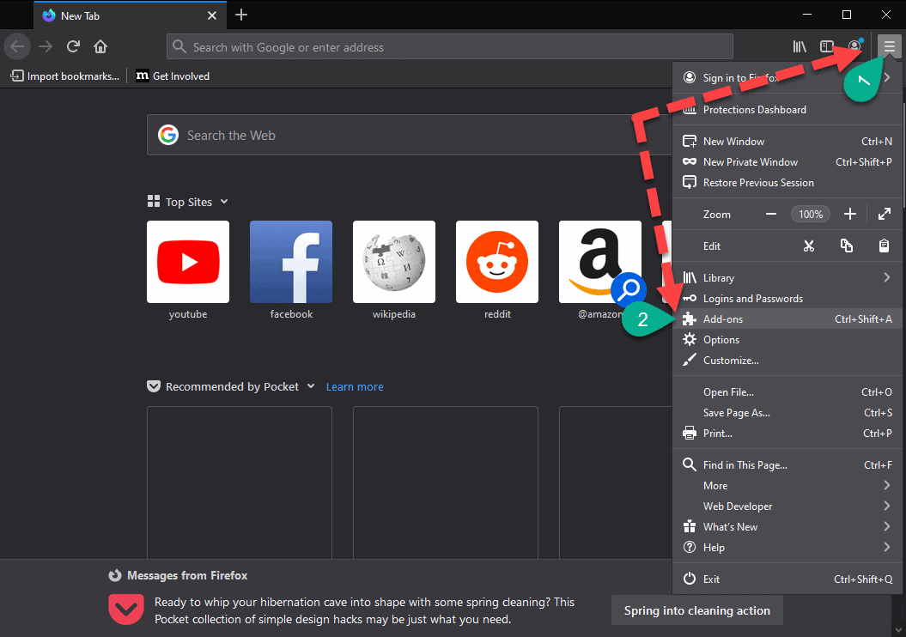Paste using the clipboard icon

point(884,246)
